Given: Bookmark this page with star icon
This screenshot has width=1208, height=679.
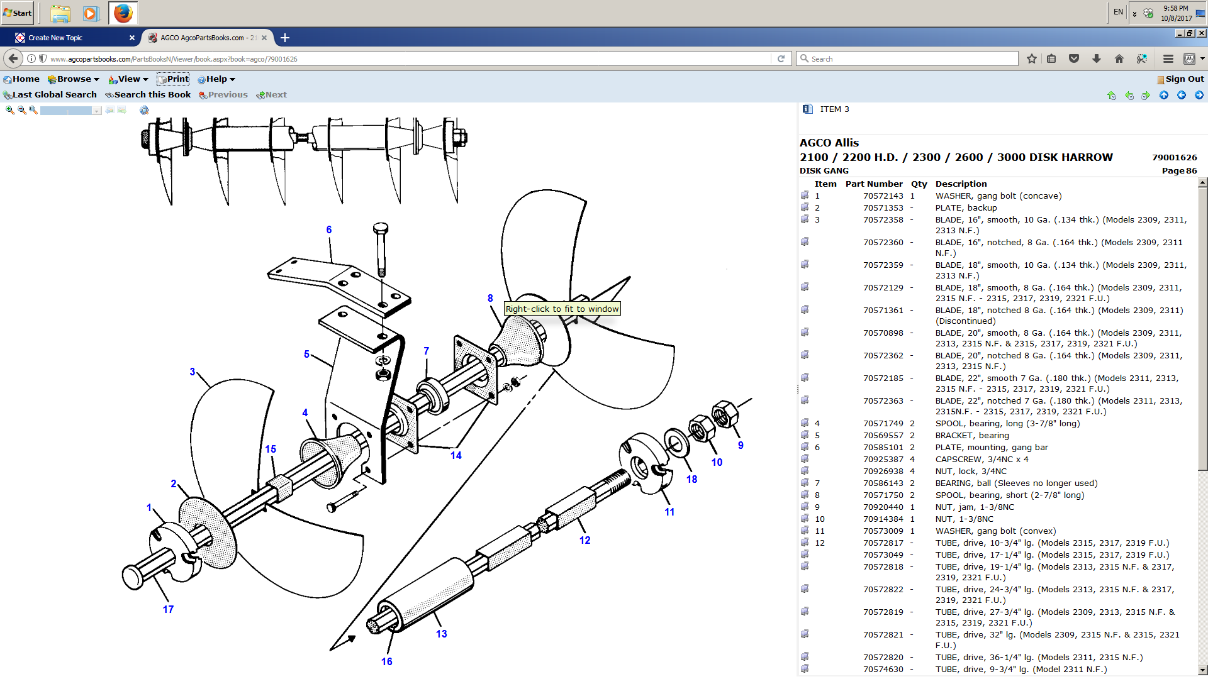Looking at the screenshot, I should pyautogui.click(x=1032, y=58).
